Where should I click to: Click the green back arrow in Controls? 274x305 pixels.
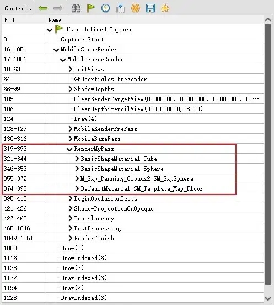pos(43,8)
